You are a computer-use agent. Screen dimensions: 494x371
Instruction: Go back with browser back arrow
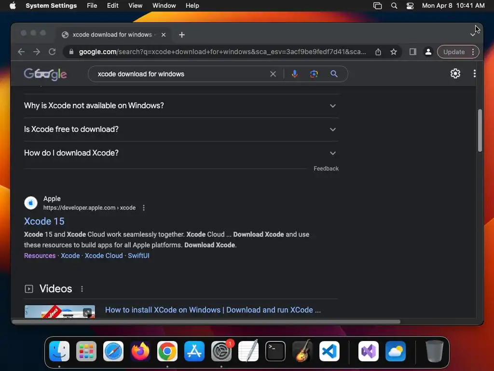(21, 52)
